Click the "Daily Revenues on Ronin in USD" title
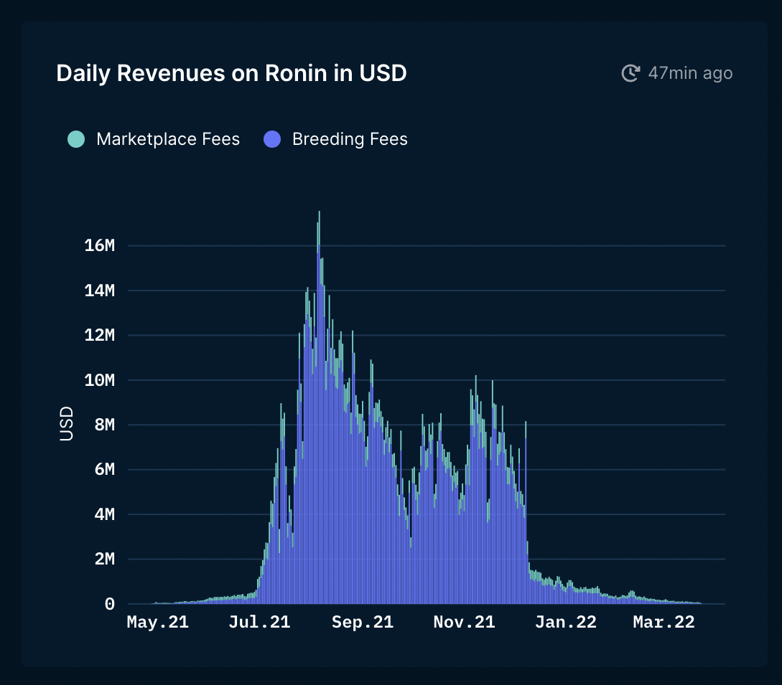Viewport: 782px width, 685px height. [x=231, y=73]
